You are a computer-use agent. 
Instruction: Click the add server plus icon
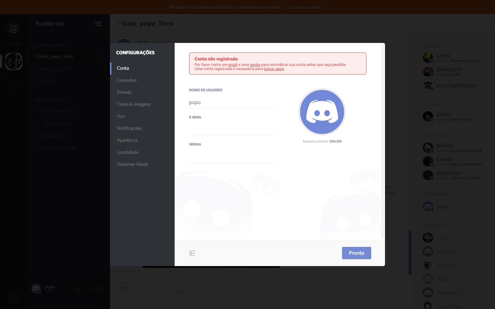[14, 82]
